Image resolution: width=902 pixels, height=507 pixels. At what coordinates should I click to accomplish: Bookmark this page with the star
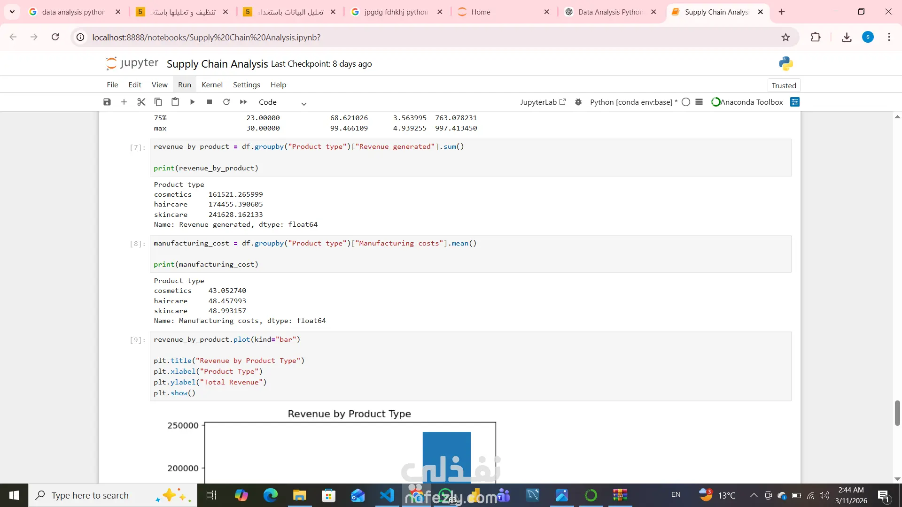click(x=785, y=37)
